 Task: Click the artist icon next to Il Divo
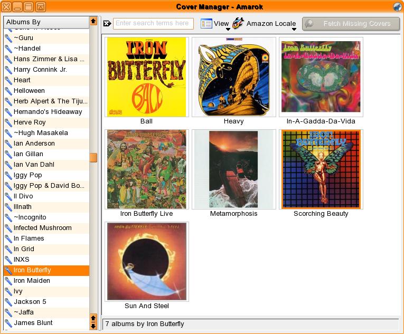tap(8, 196)
